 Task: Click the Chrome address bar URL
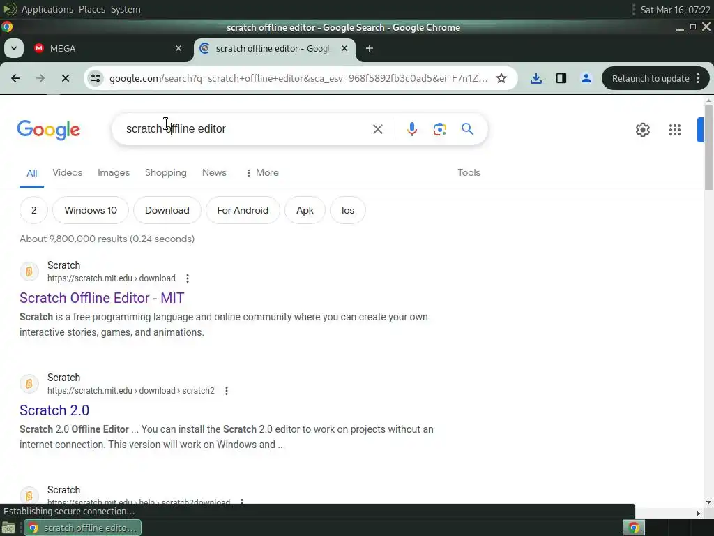click(x=298, y=78)
